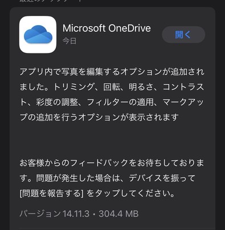Tap the line starting アプリ内で写真を編集する
The image size is (225, 230).
coord(112,72)
